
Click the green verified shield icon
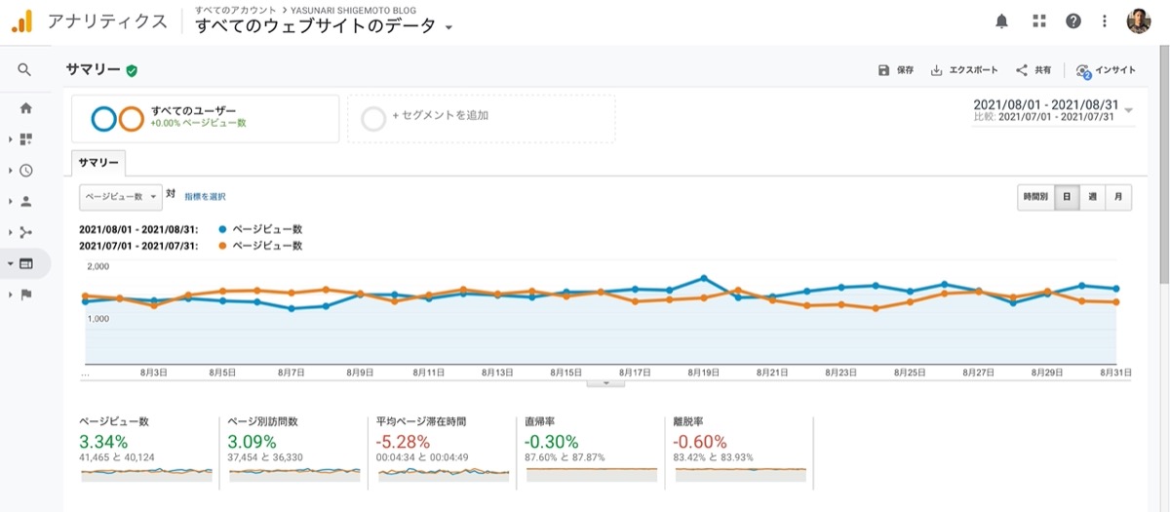(x=132, y=70)
